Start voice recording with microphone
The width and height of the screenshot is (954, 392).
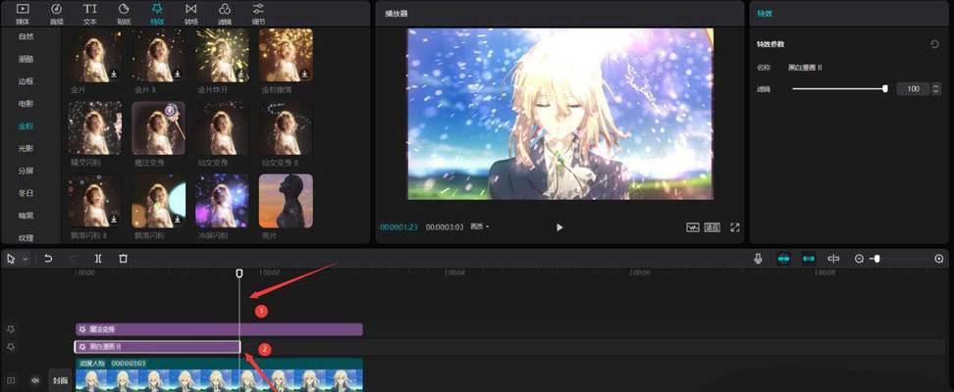click(x=758, y=259)
